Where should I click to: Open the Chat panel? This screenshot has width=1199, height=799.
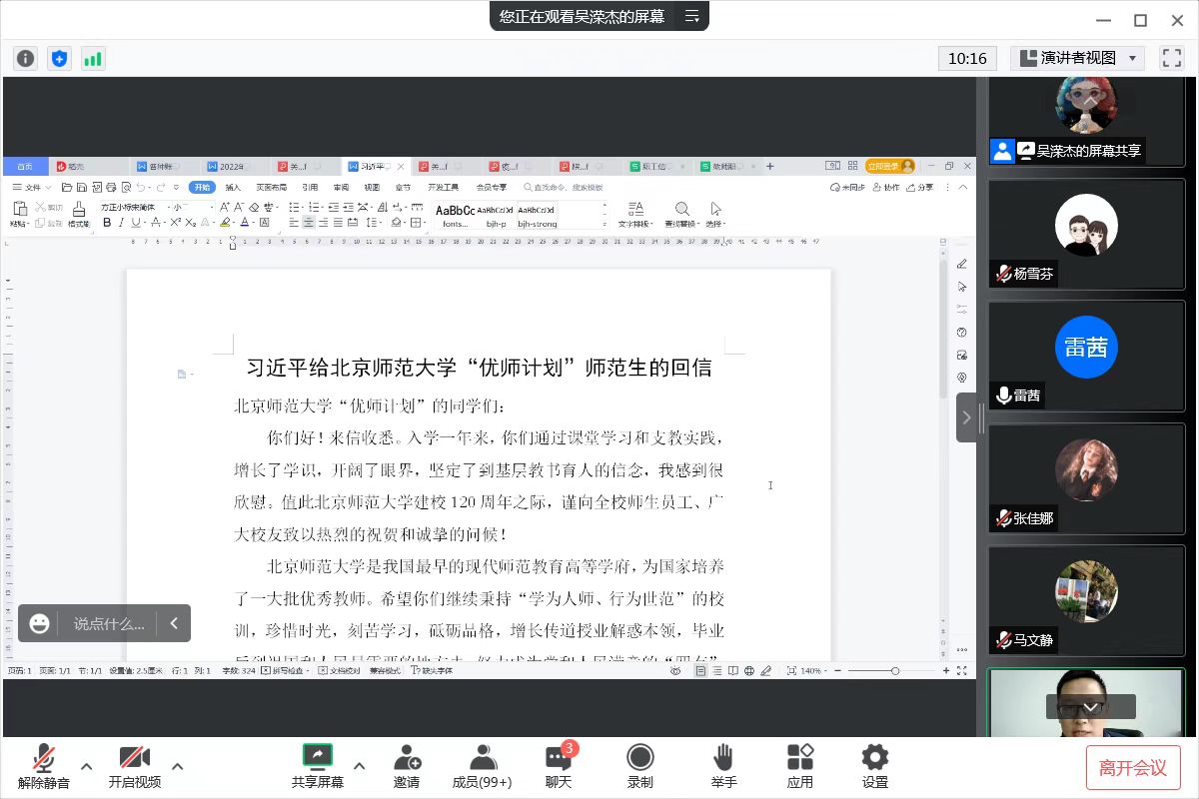click(559, 766)
